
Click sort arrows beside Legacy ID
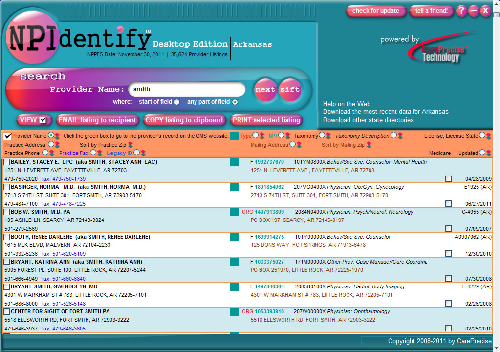pyautogui.click(x=143, y=153)
